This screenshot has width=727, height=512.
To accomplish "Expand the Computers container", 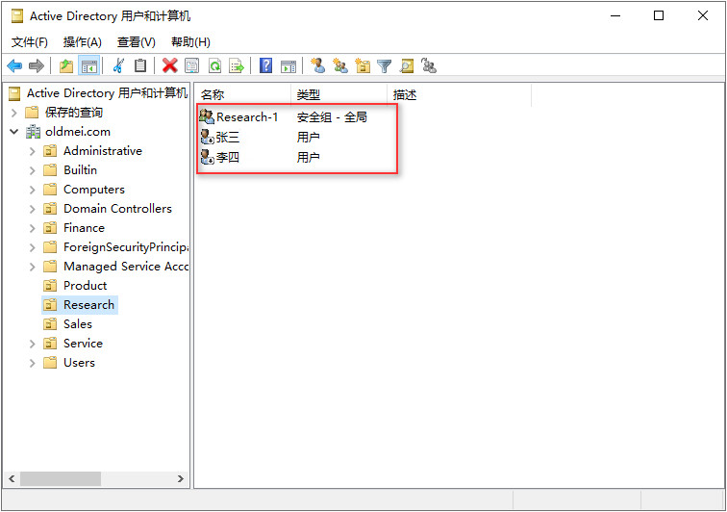I will pos(32,190).
